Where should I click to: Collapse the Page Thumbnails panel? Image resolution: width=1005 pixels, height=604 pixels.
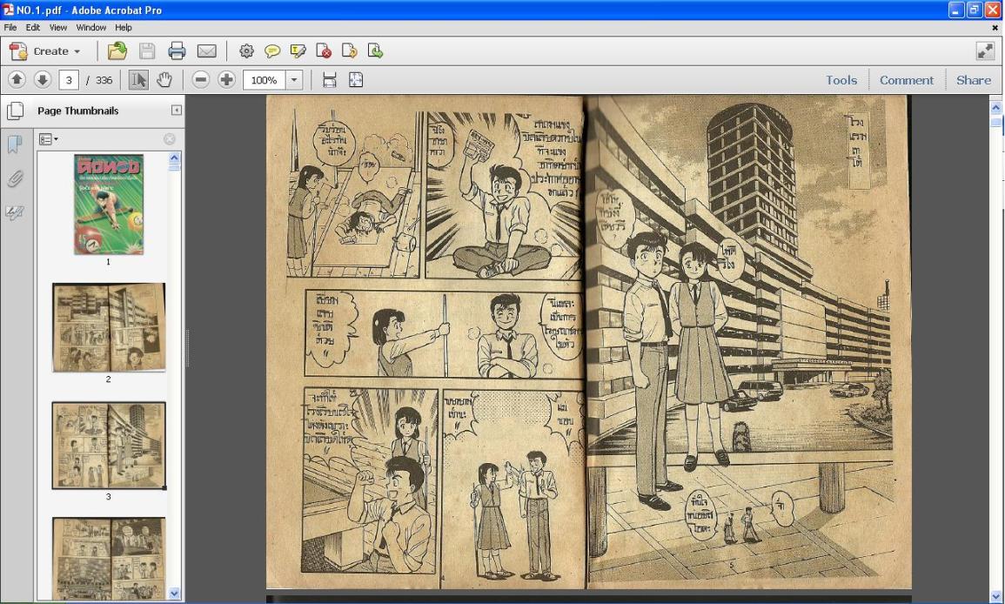[177, 111]
